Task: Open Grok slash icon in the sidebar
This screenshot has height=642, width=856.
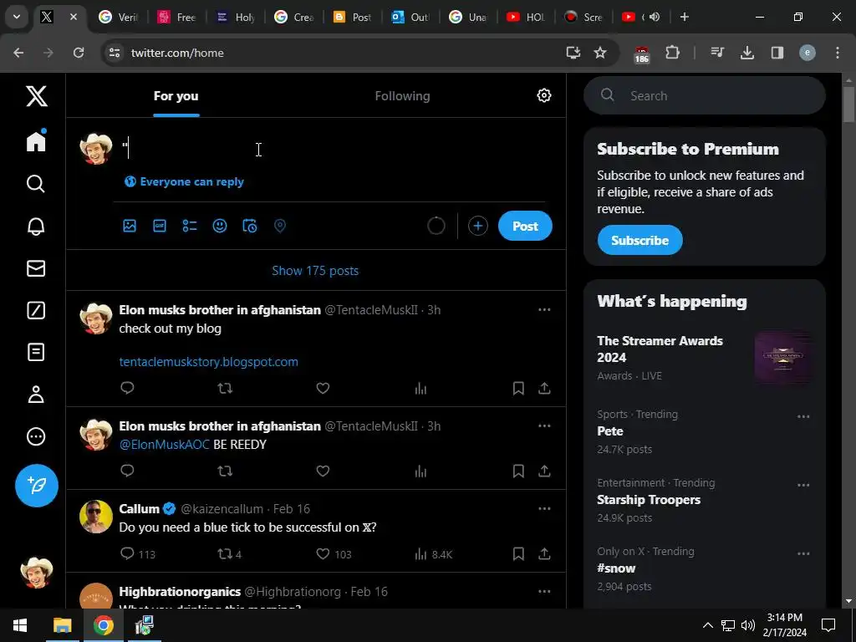Action: coord(36,310)
